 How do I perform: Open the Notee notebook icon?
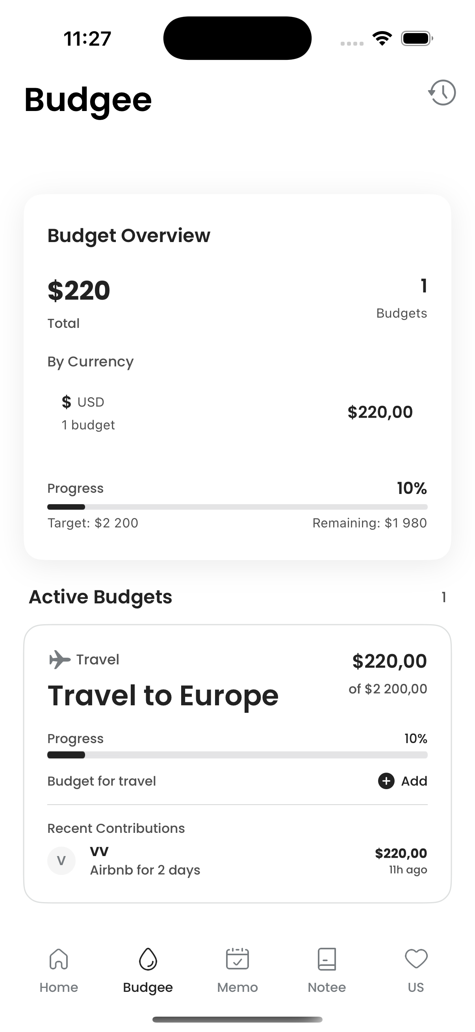327,959
